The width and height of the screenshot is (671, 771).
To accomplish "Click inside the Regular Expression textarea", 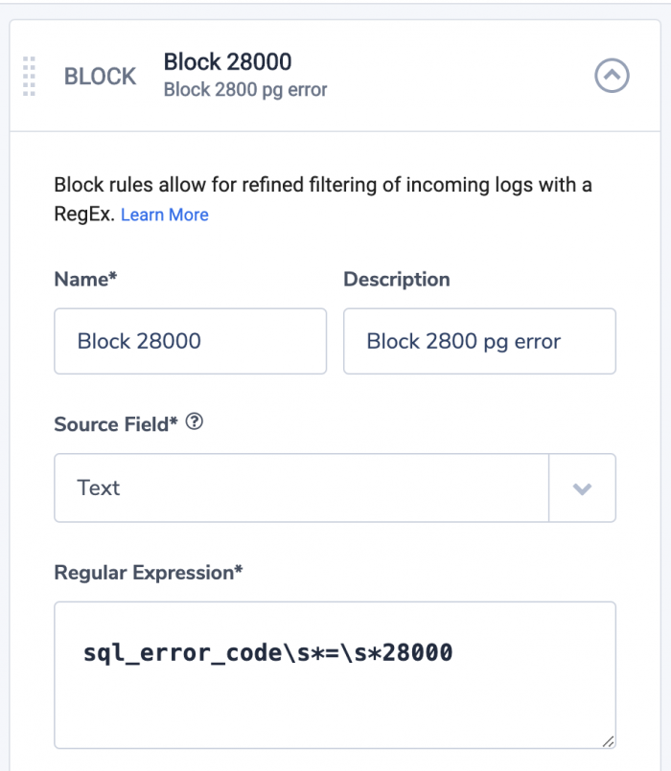I will point(335,675).
